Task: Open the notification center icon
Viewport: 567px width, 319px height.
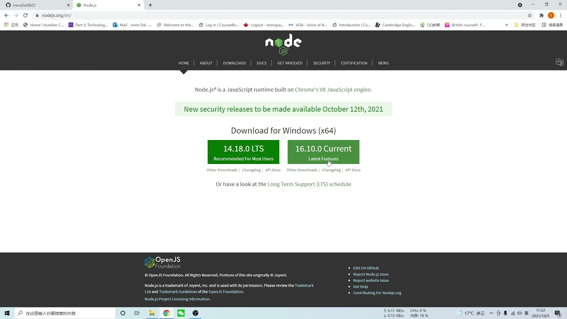Action: pos(558,313)
